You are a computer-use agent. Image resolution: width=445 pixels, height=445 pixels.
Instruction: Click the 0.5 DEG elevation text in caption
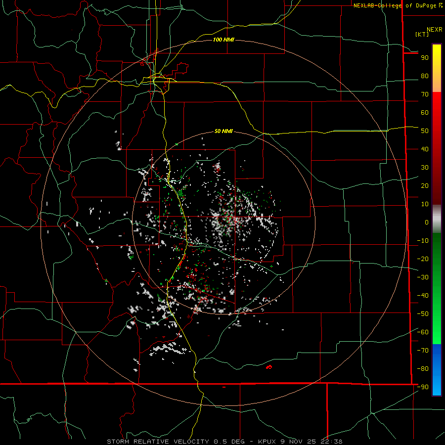pyautogui.click(x=231, y=442)
